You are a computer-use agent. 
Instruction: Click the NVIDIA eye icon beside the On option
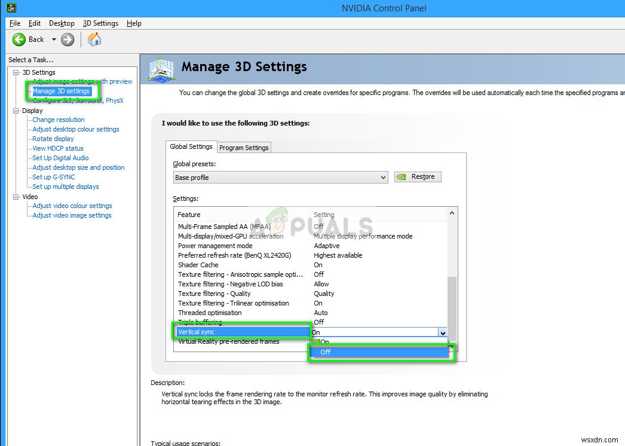click(x=317, y=342)
